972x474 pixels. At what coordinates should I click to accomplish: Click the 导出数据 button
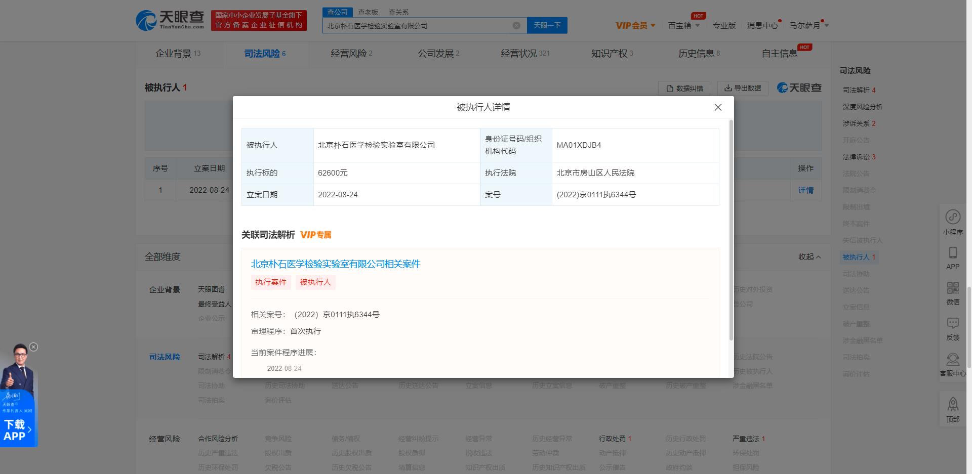743,88
